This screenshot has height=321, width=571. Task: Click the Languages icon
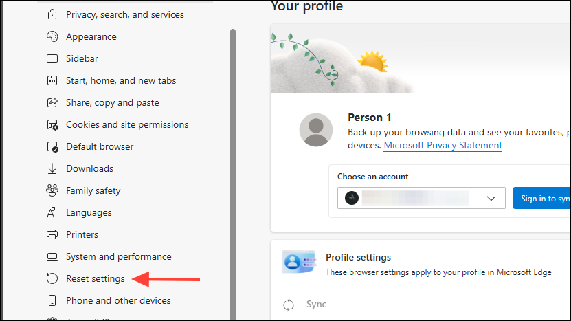pyautogui.click(x=52, y=212)
